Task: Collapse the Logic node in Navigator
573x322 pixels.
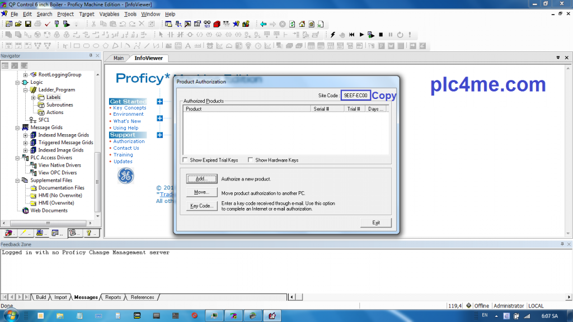Action: tap(17, 82)
